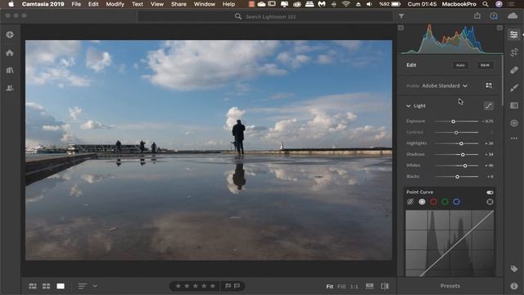524x295 pixels.
Task: Open sort options dropdown arrow
Action: click(95, 286)
